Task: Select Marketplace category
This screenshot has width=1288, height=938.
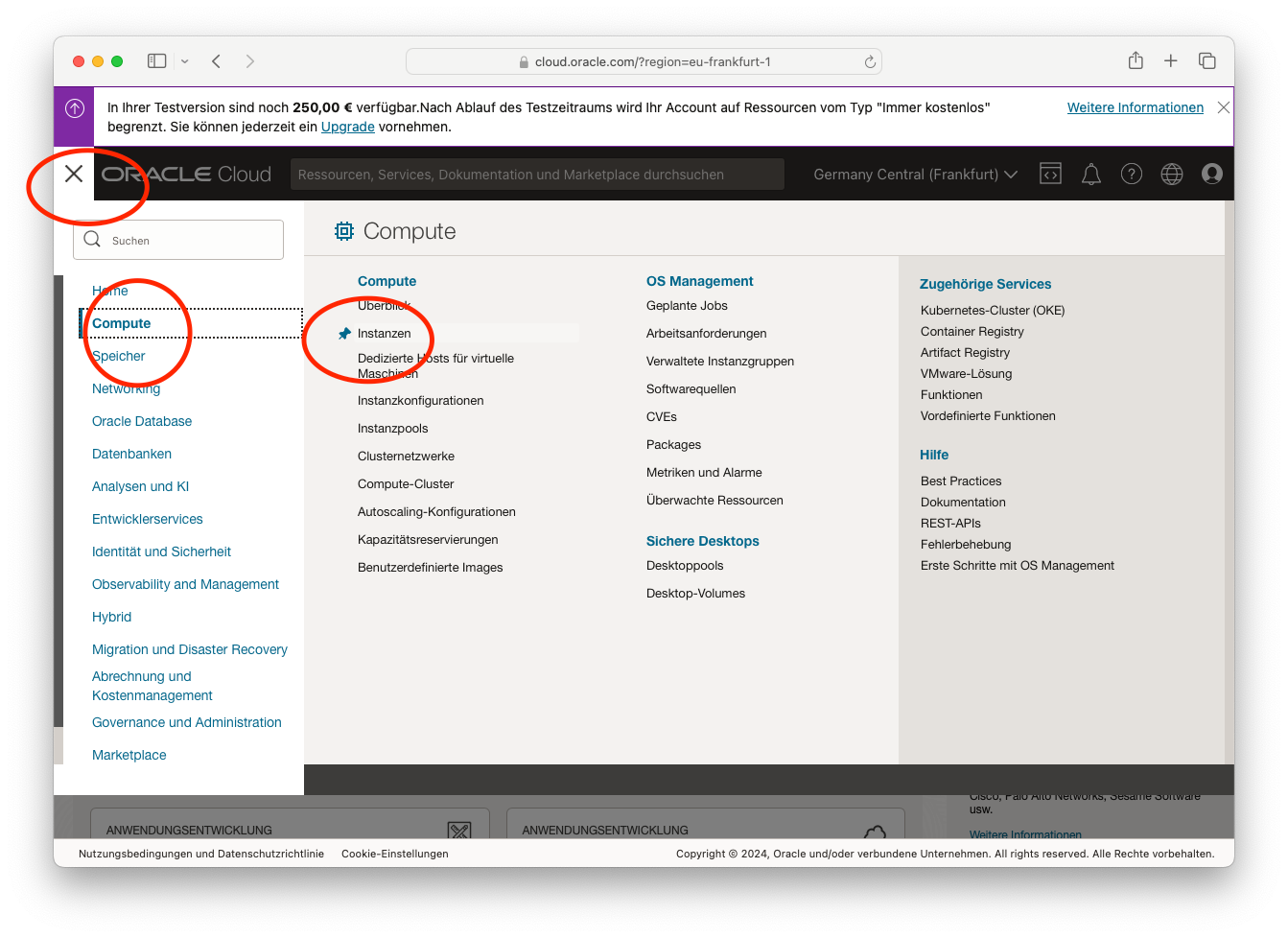Action: pyautogui.click(x=129, y=755)
